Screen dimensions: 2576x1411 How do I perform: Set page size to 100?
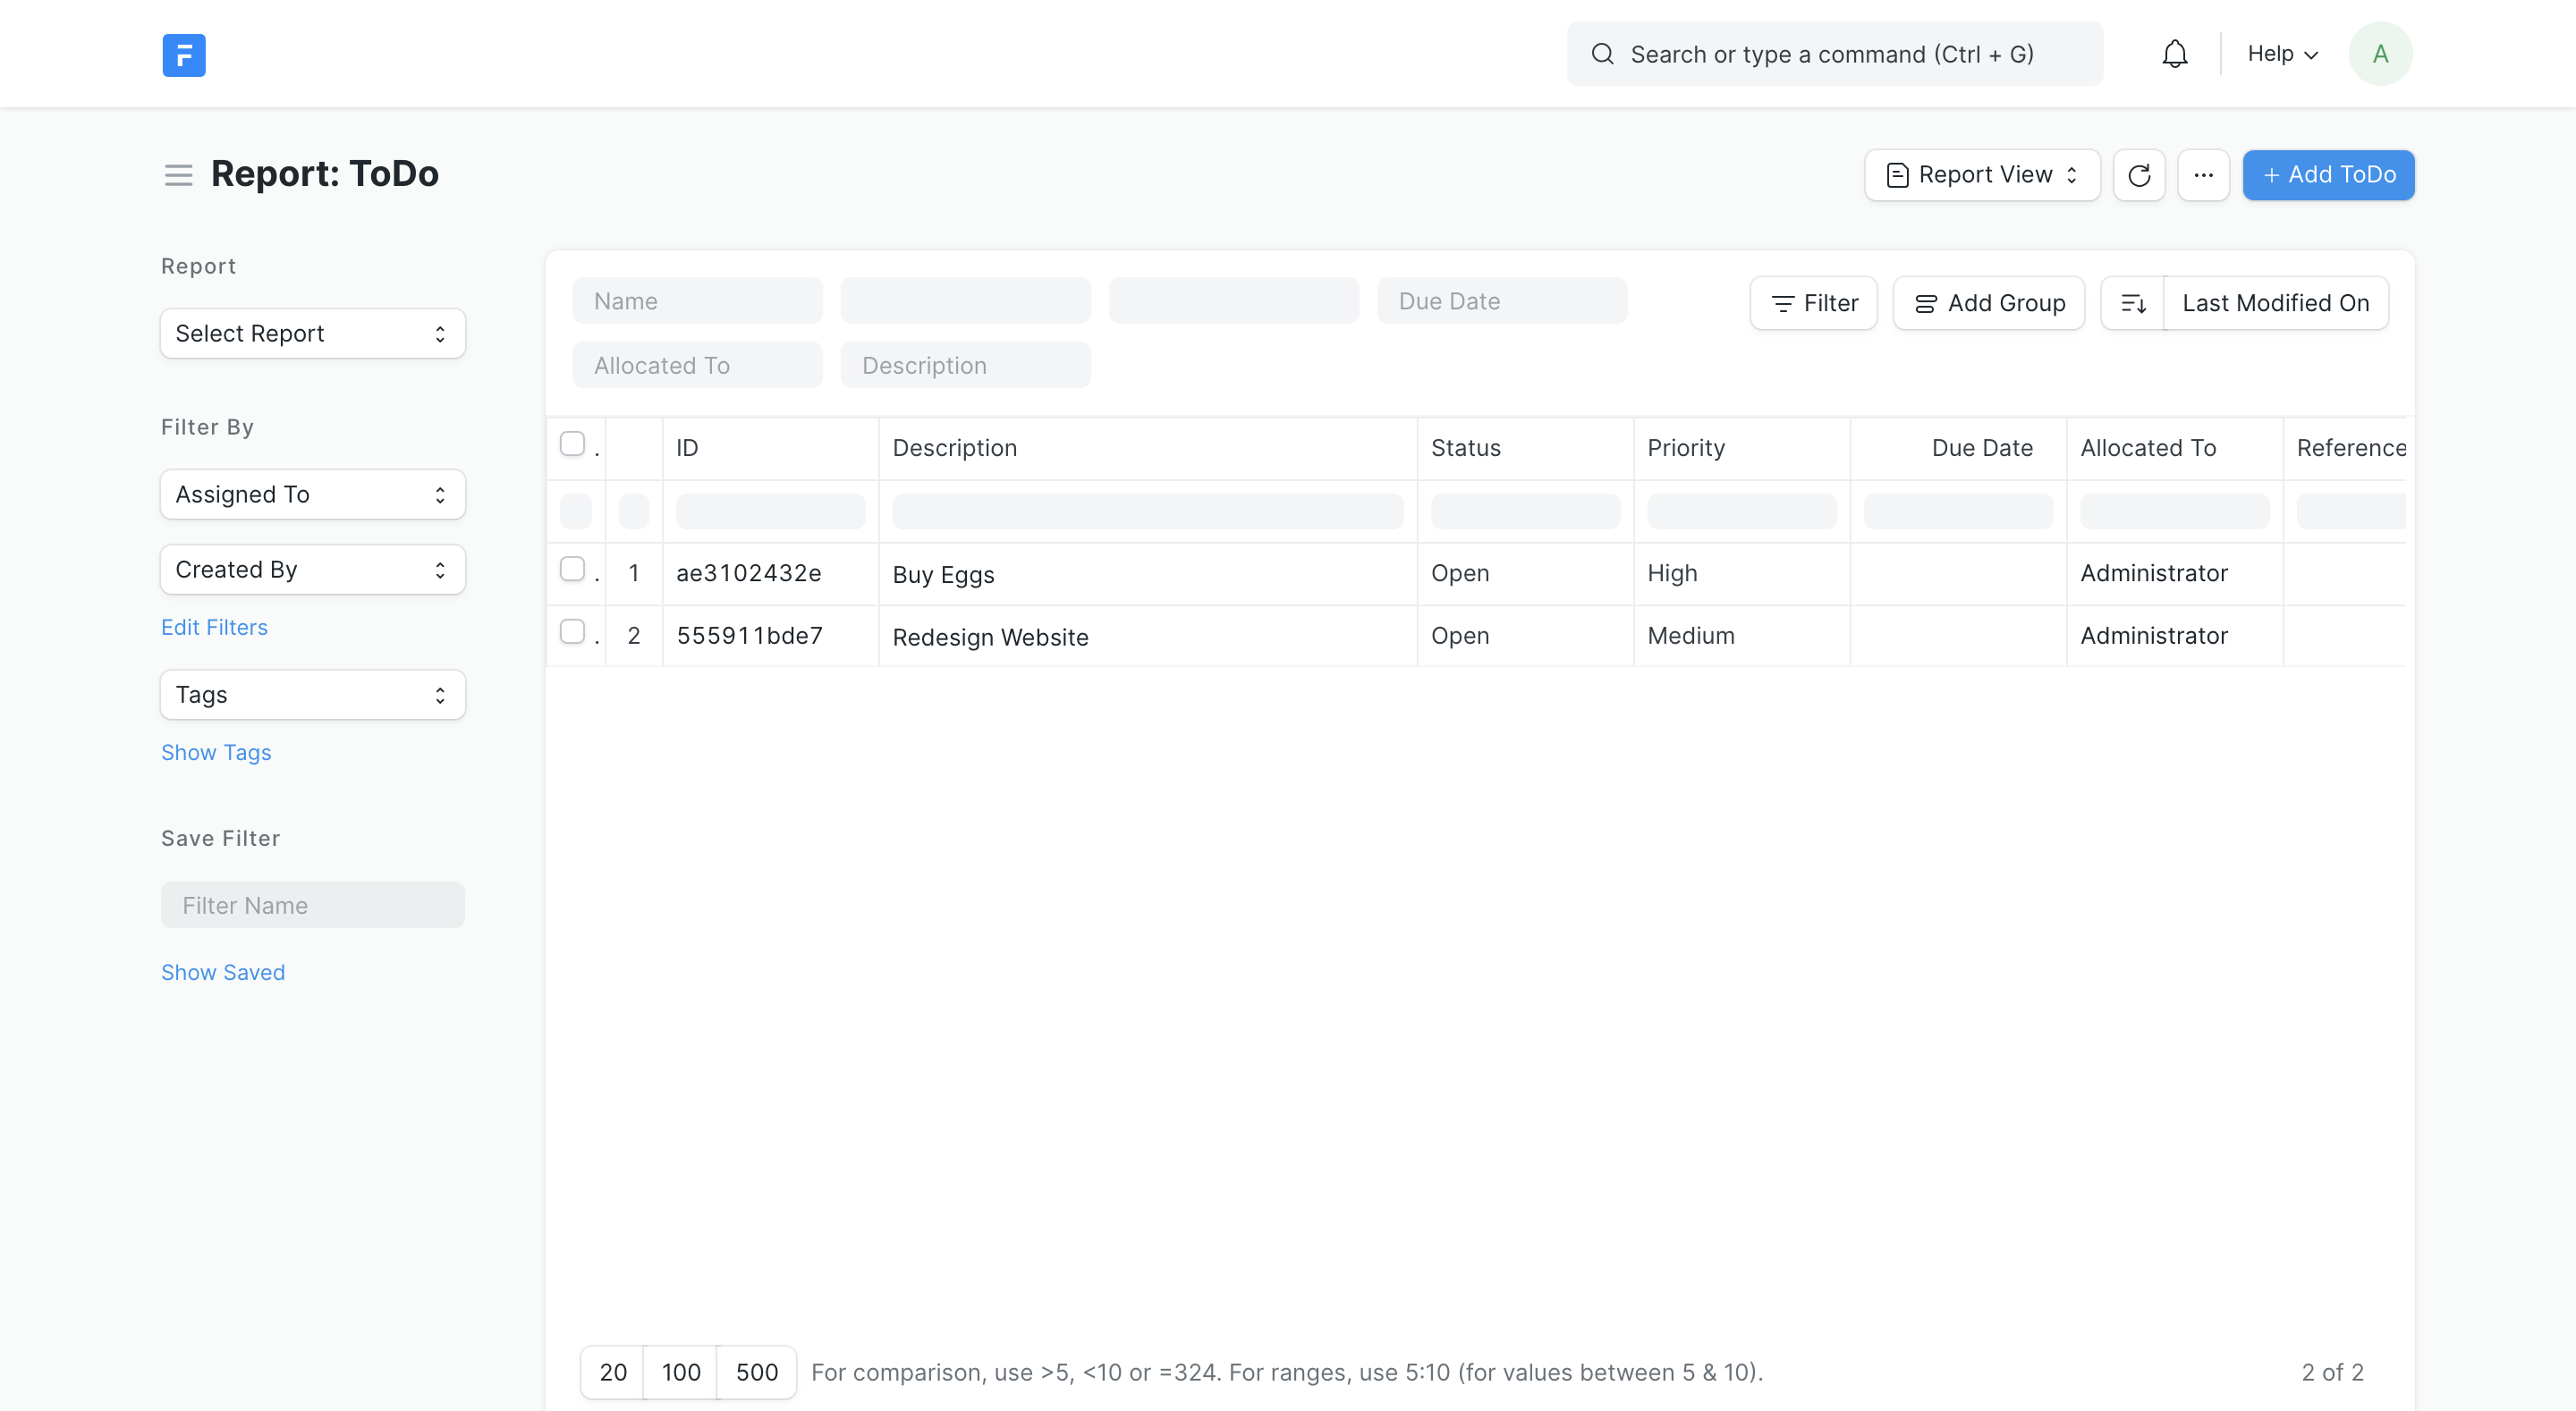click(681, 1372)
